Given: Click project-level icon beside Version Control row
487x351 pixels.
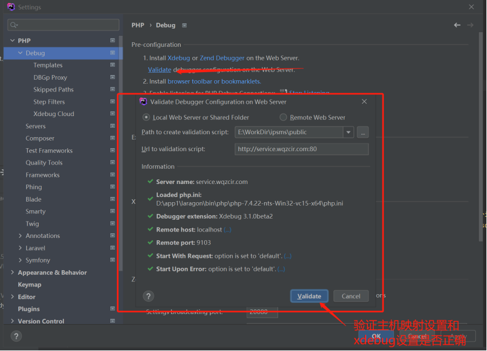Looking at the screenshot, I should (x=113, y=321).
